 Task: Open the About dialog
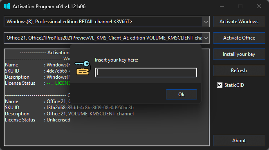pyautogui.click(x=239, y=141)
